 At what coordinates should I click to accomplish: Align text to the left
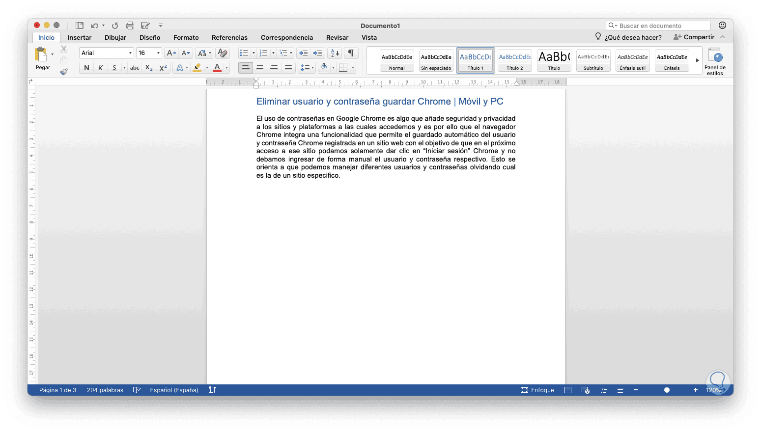click(246, 68)
